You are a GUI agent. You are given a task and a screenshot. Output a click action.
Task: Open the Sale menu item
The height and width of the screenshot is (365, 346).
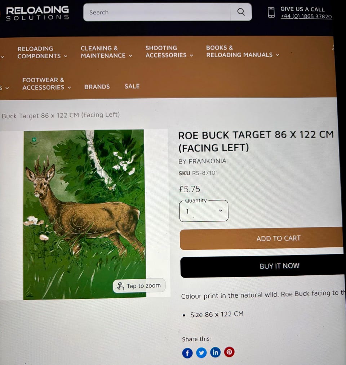(x=132, y=86)
